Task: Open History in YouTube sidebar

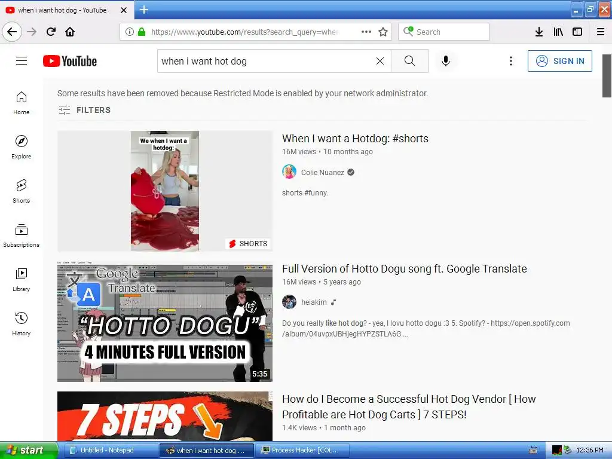Action: (21, 324)
